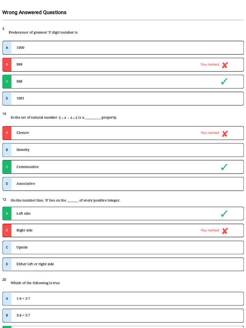Pick the option 3:4 < 5:7
The image size is (246, 328).
(123, 316)
